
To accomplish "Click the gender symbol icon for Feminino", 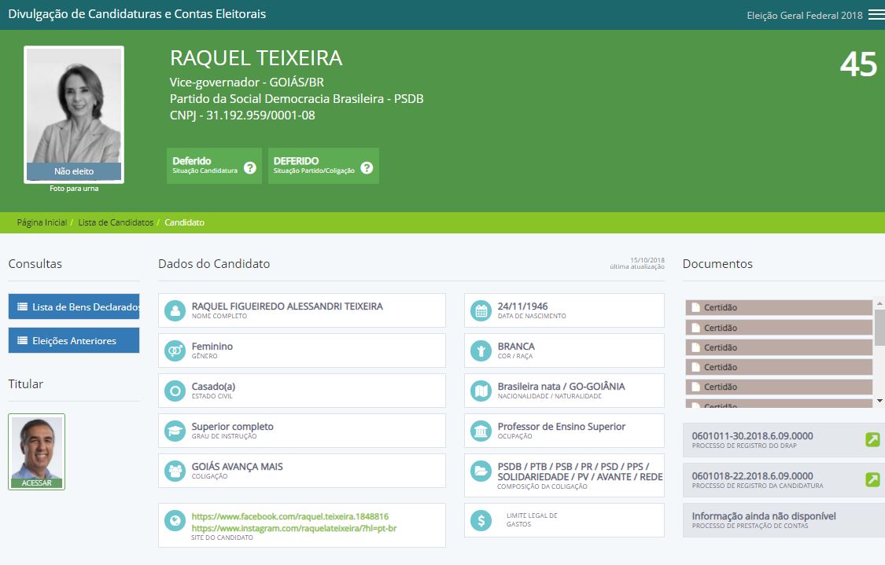I will point(175,350).
